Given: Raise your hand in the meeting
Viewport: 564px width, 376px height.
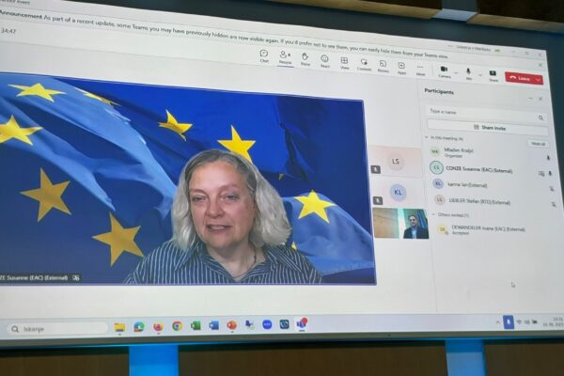Looking at the screenshot, I should pyautogui.click(x=305, y=59).
